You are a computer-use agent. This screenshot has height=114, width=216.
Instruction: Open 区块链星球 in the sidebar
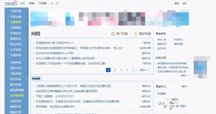click(x=17, y=96)
